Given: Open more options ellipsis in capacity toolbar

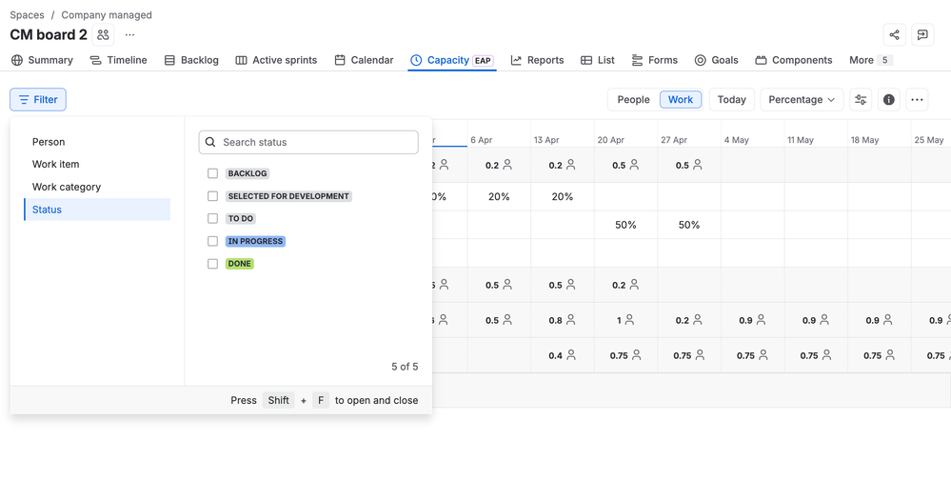Looking at the screenshot, I should point(917,99).
